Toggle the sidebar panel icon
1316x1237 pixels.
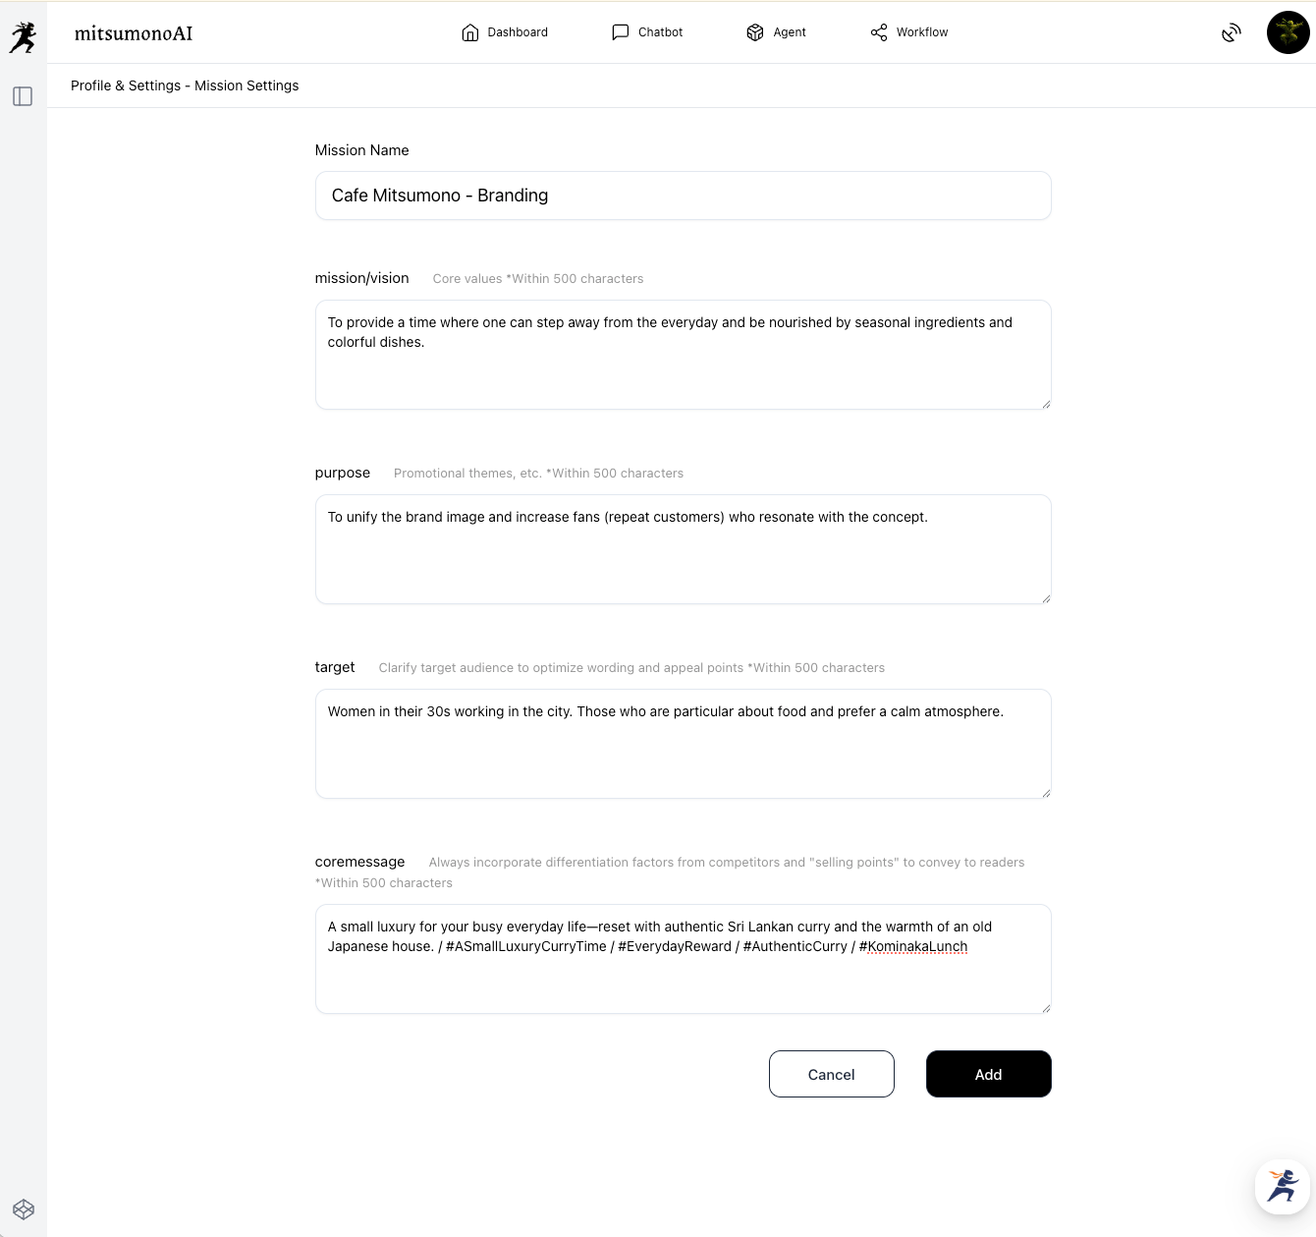(23, 96)
